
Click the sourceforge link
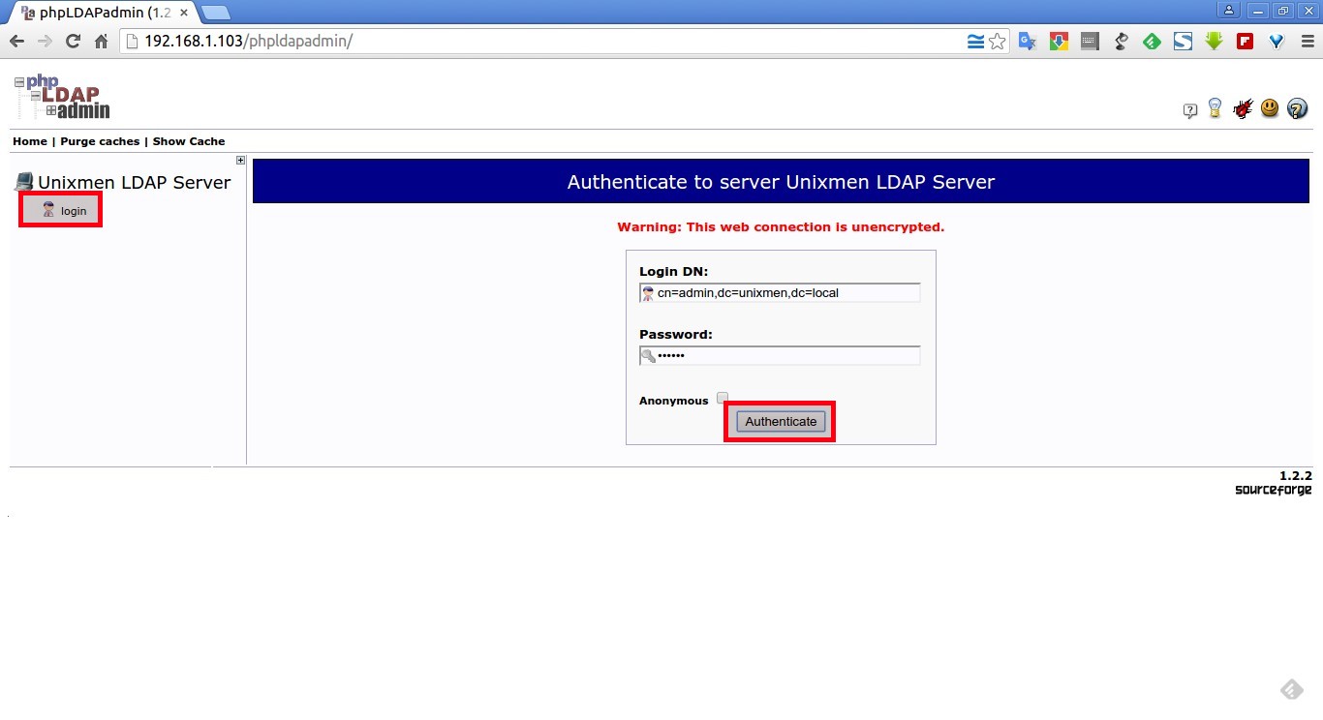coord(1273,491)
